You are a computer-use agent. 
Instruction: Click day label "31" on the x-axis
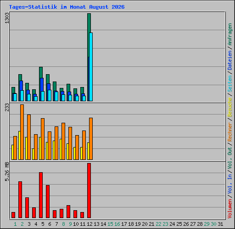point(220,224)
